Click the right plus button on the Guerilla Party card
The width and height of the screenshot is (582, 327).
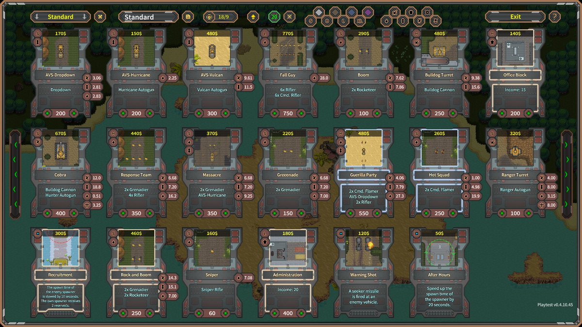(376, 213)
